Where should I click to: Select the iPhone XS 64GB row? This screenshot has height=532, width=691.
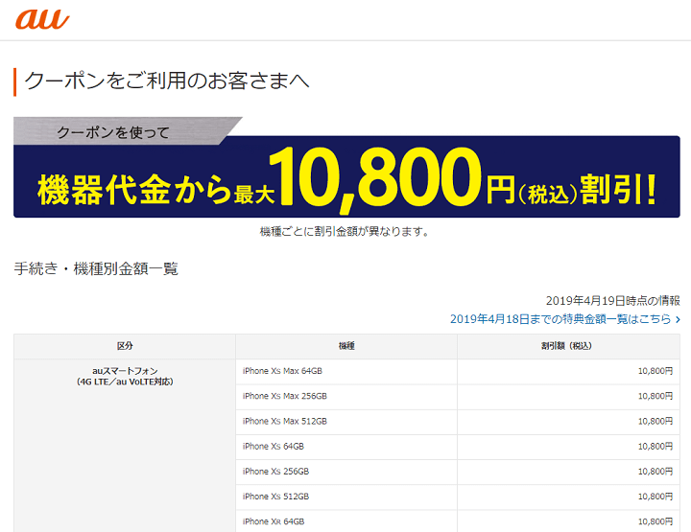458,447
